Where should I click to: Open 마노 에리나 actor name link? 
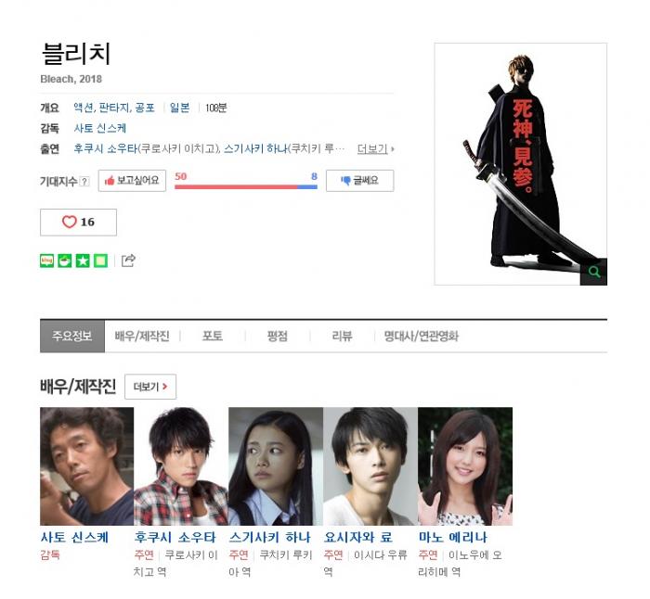(x=453, y=537)
